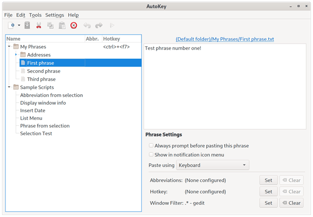Image resolution: width=313 pixels, height=217 pixels.
Task: Open the Tools menu
Action: coord(35,15)
